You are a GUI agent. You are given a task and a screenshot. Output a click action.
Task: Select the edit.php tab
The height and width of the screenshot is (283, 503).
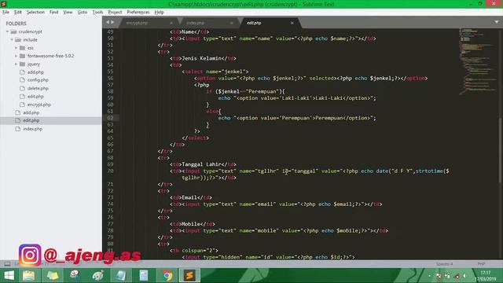click(x=254, y=23)
